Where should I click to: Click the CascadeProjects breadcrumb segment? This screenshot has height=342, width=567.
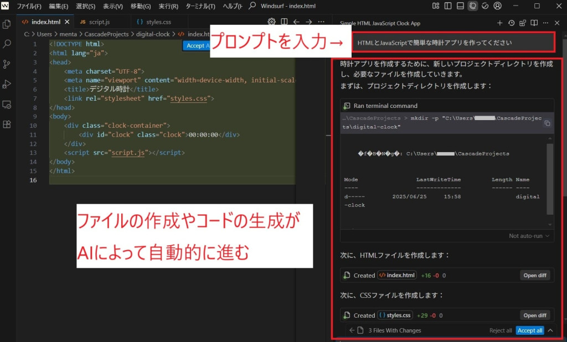pos(106,34)
